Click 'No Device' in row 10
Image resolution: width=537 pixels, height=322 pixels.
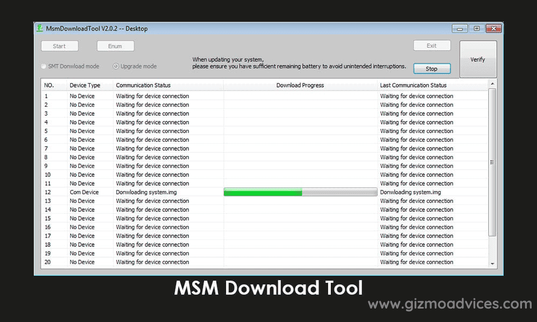[82, 174]
